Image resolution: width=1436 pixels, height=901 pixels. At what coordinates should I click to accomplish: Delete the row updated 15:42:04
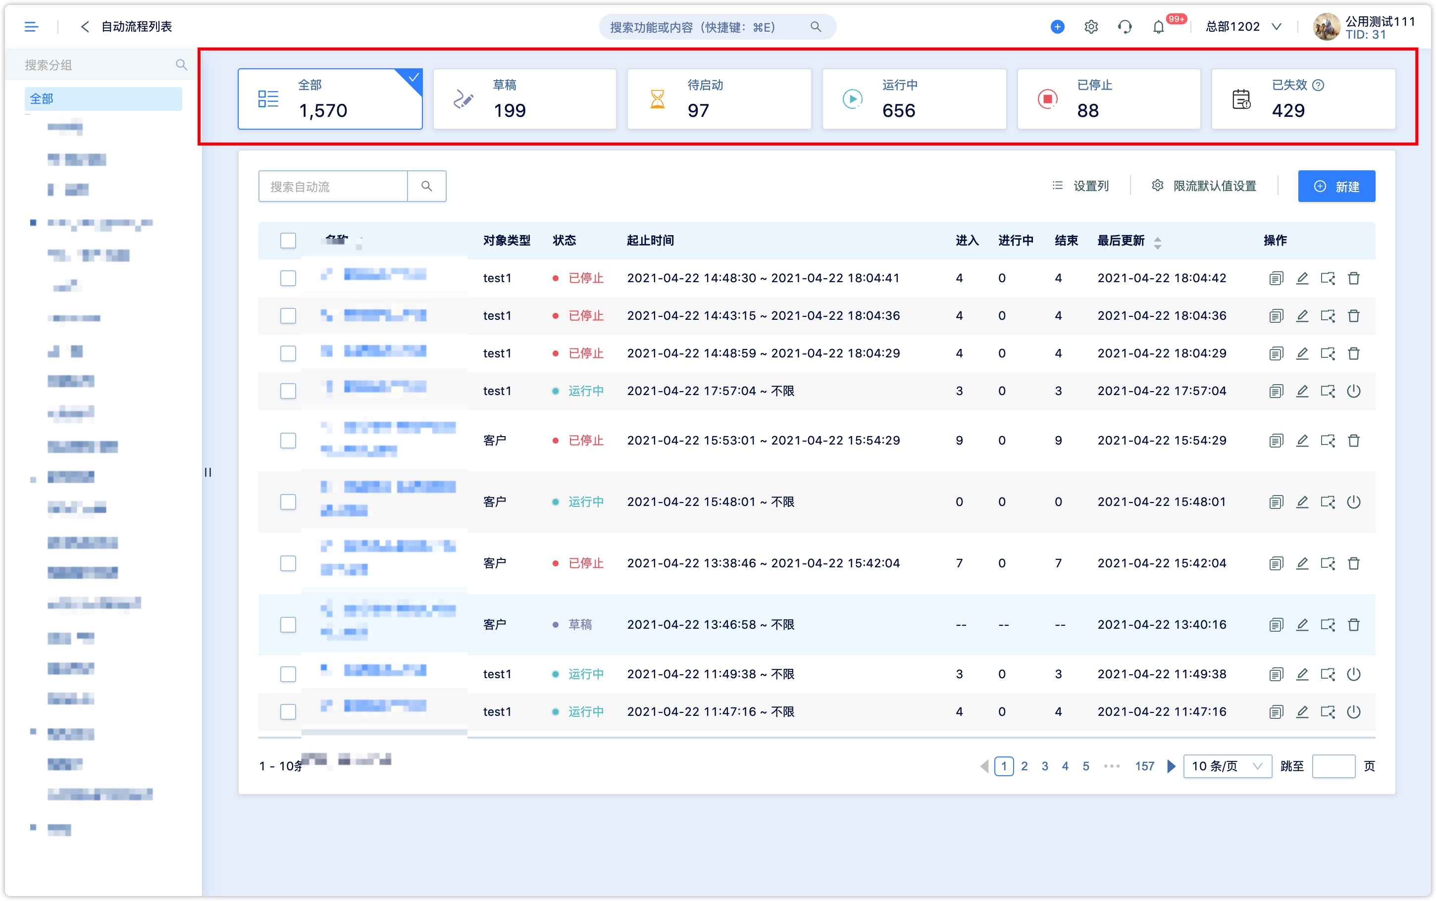coord(1353,563)
